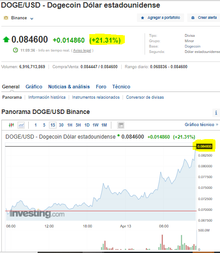Open the Técnico tab

pyautogui.click(x=121, y=87)
